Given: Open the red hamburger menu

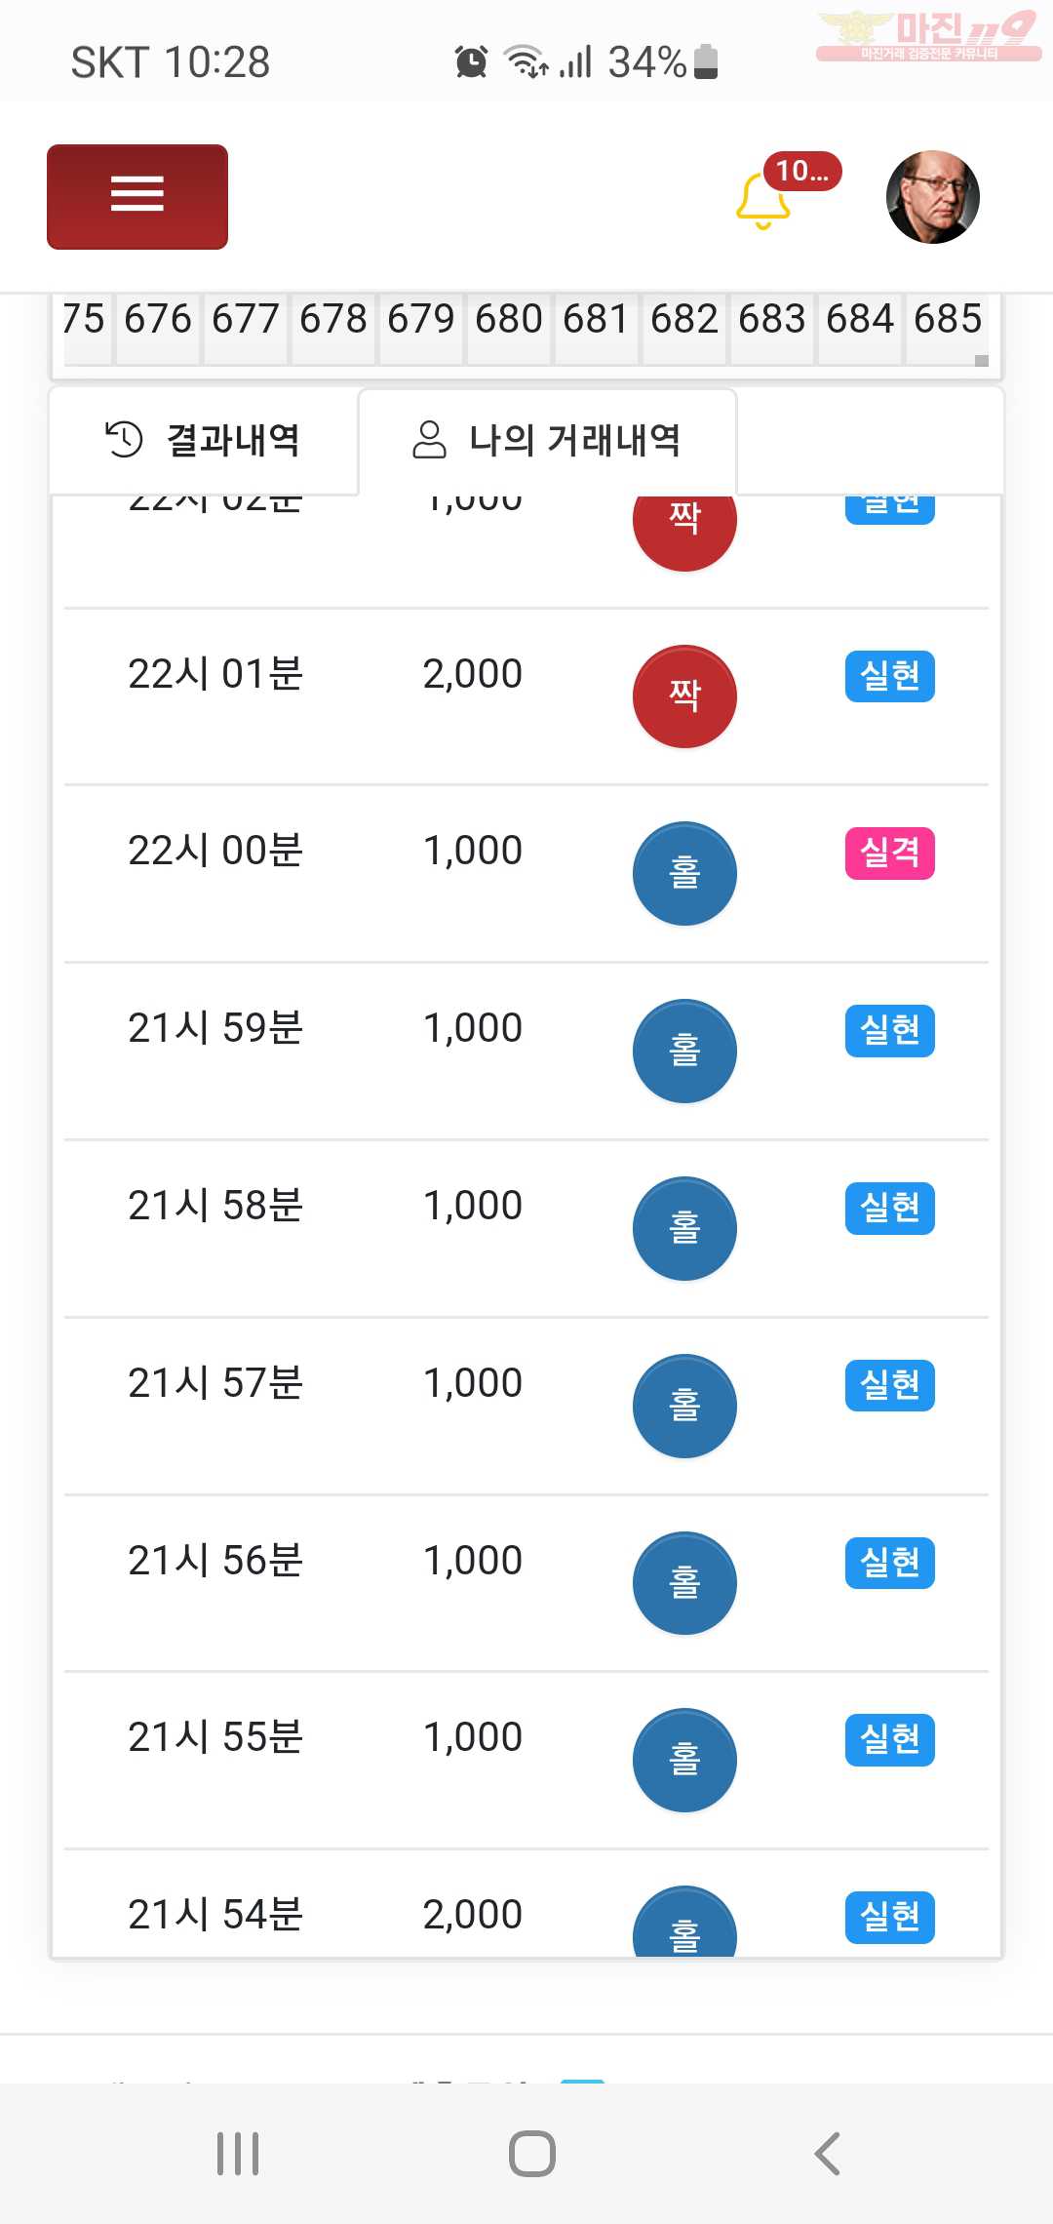Looking at the screenshot, I should click(x=137, y=197).
